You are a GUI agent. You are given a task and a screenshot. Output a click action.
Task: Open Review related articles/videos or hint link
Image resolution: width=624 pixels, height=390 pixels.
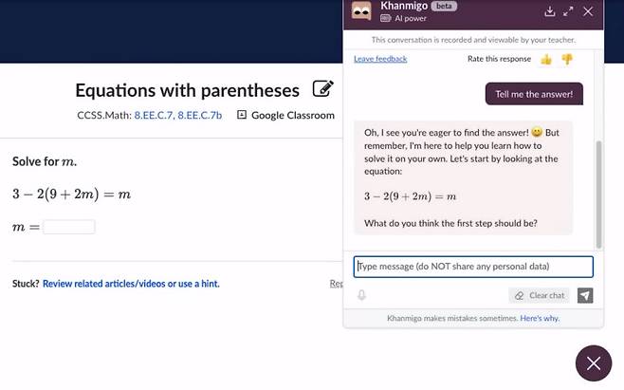click(131, 284)
